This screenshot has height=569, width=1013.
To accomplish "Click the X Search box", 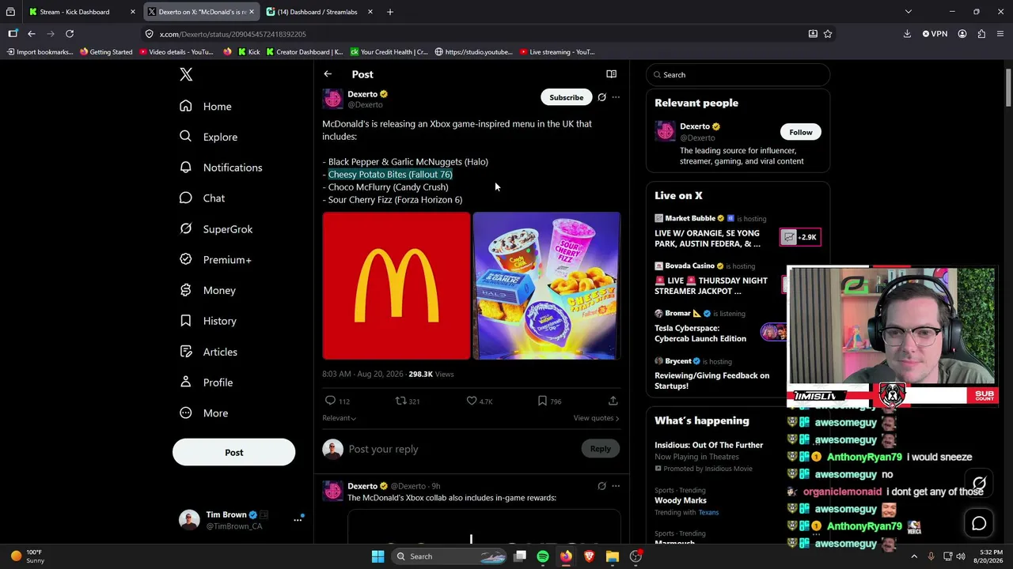I will tap(738, 75).
